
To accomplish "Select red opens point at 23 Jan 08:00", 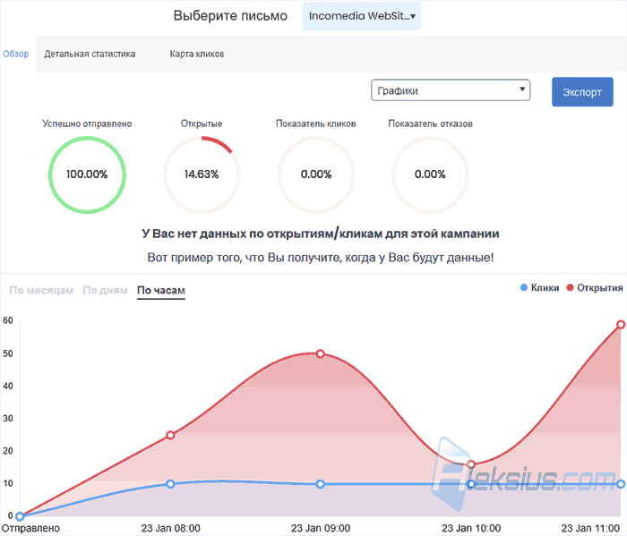I will click(x=170, y=435).
